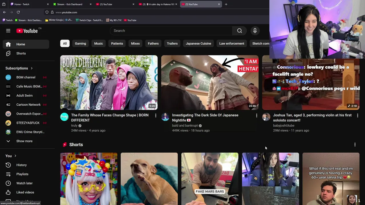Open My 90's TV bookmark
The height and width of the screenshot is (205, 365).
pyautogui.click(x=114, y=20)
